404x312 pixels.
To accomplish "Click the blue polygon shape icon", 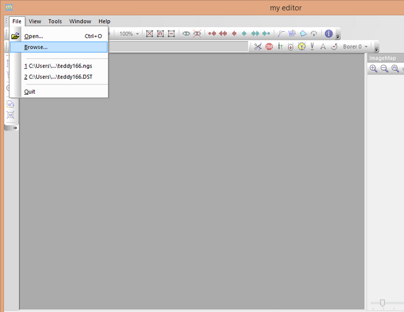I will (303, 34).
